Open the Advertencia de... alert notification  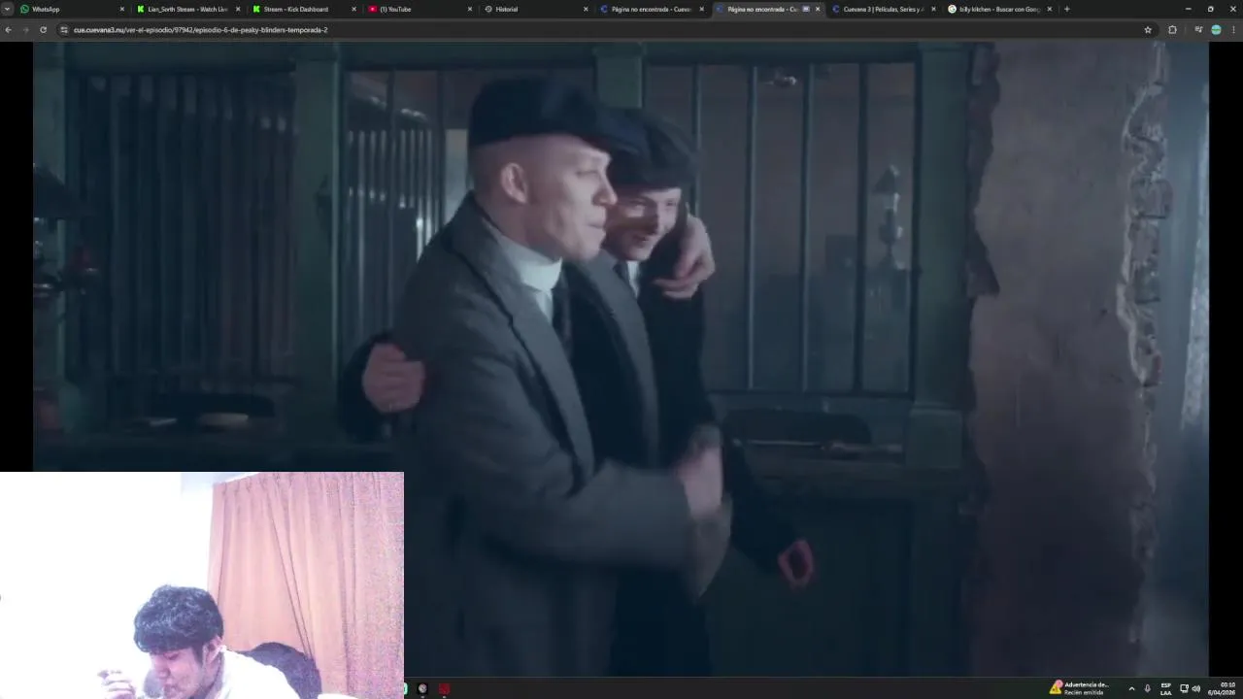(1079, 687)
